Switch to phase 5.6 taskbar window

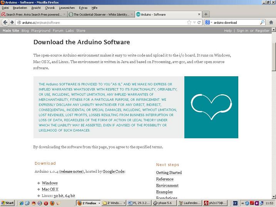click(x=164, y=203)
